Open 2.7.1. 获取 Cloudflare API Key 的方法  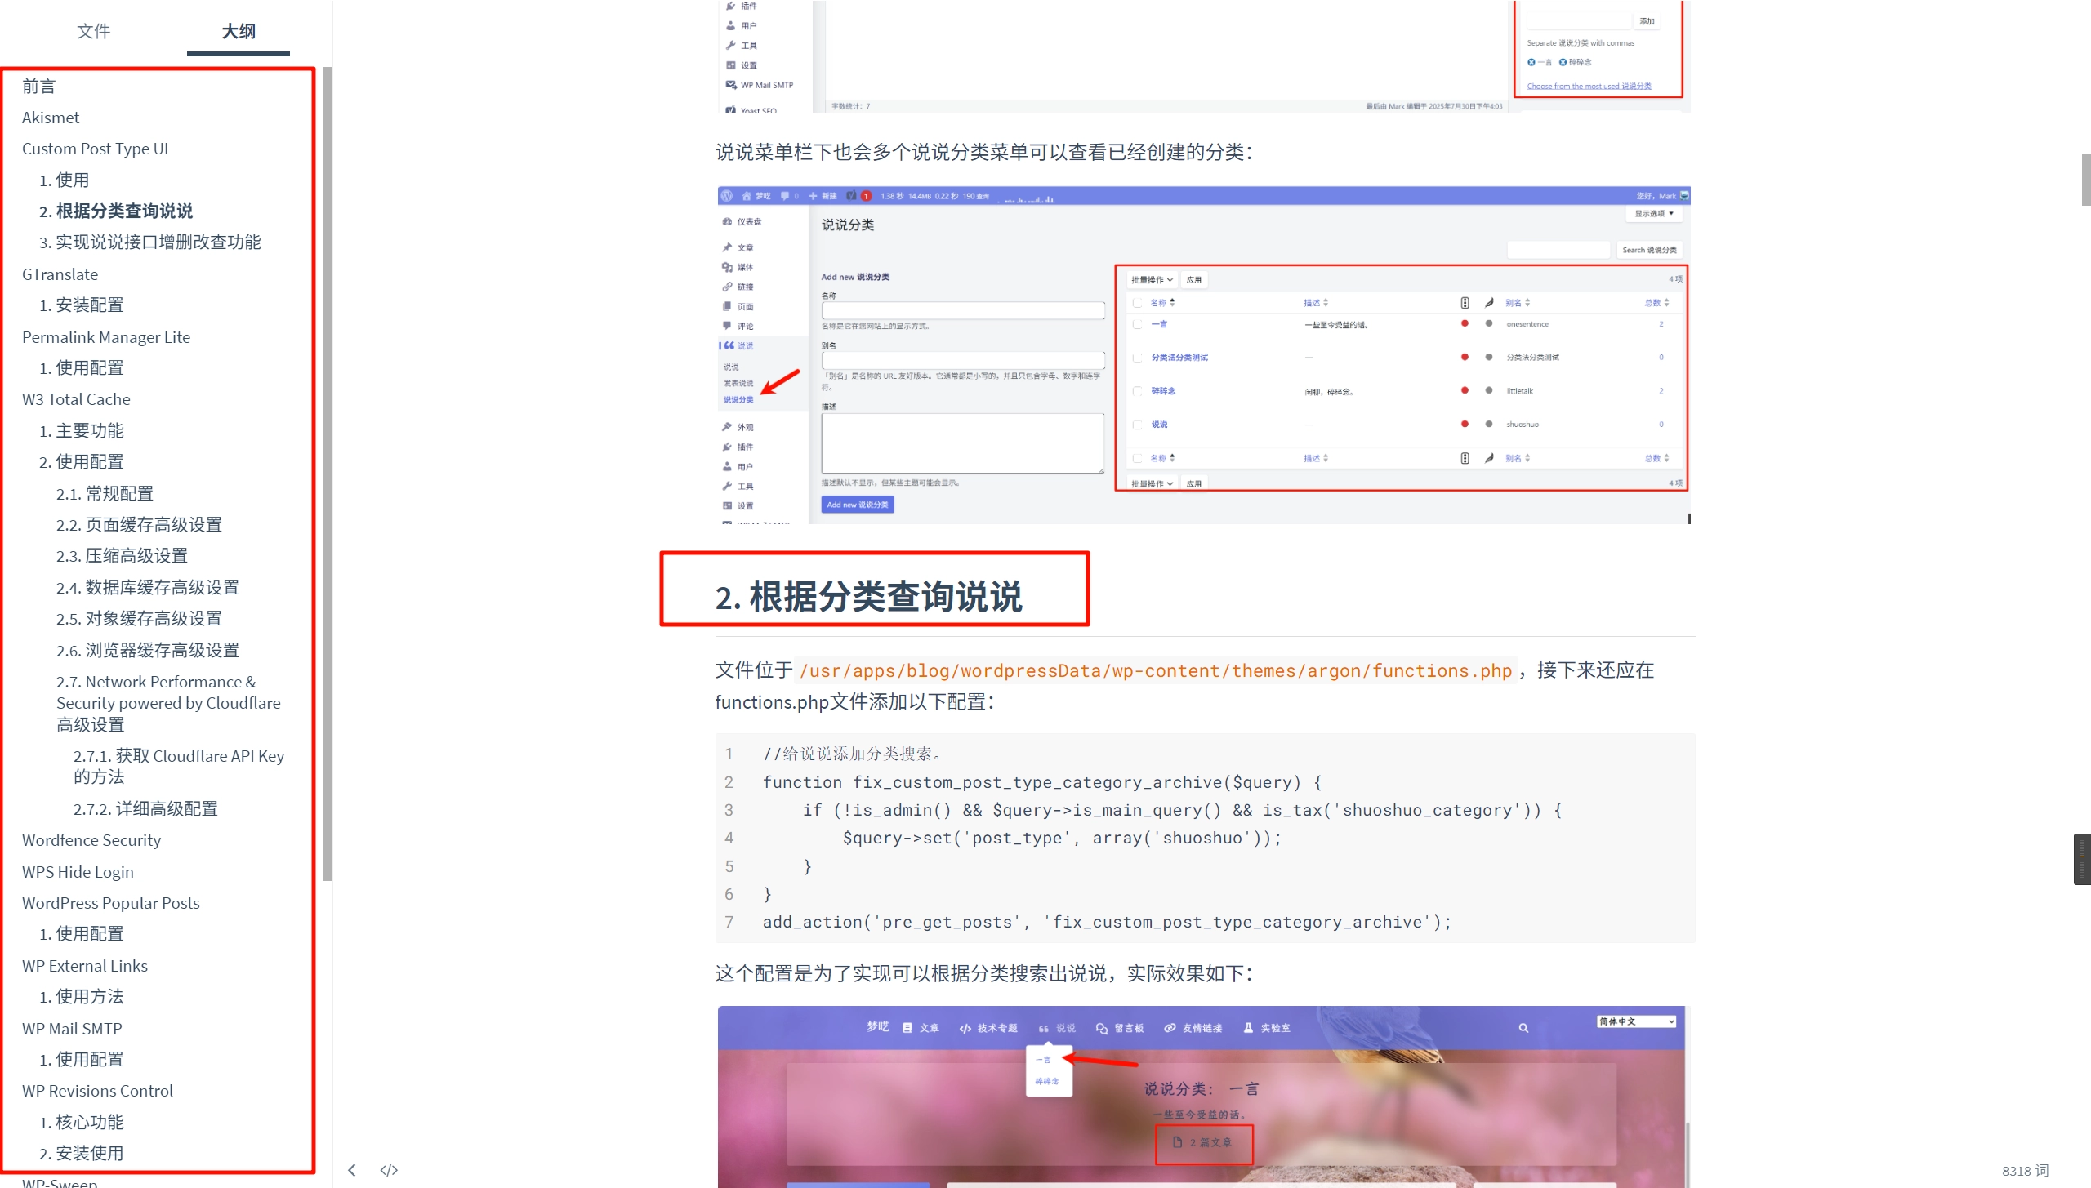pyautogui.click(x=179, y=766)
